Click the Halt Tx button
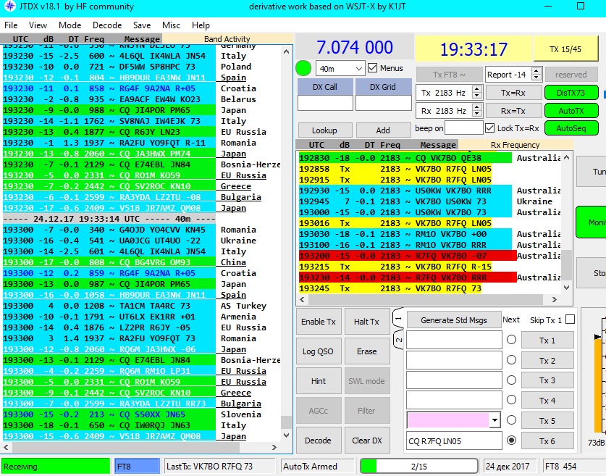Viewport: 606px width, 476px height. tap(366, 322)
